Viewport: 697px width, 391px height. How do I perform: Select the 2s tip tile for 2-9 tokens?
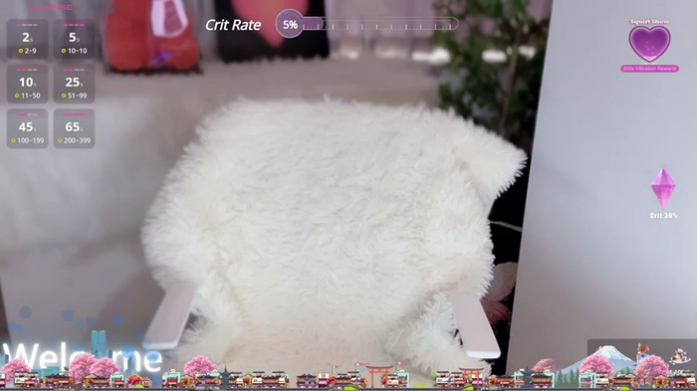point(28,39)
